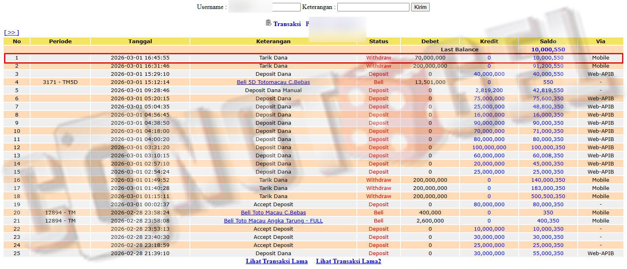
Task: Open Lihat Transaksi Lama link
Action: coord(277,261)
